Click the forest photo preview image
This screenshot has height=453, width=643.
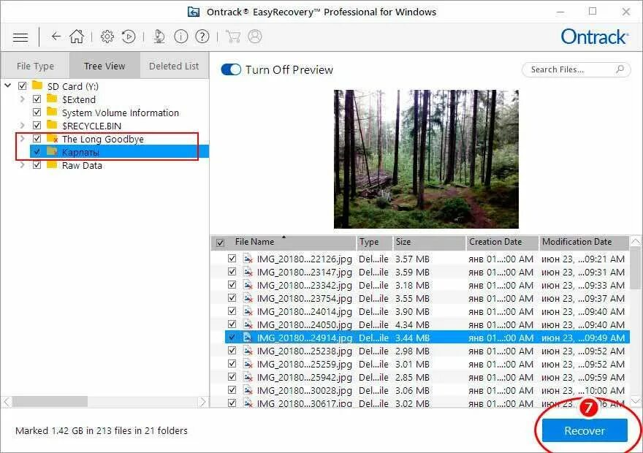pos(426,159)
